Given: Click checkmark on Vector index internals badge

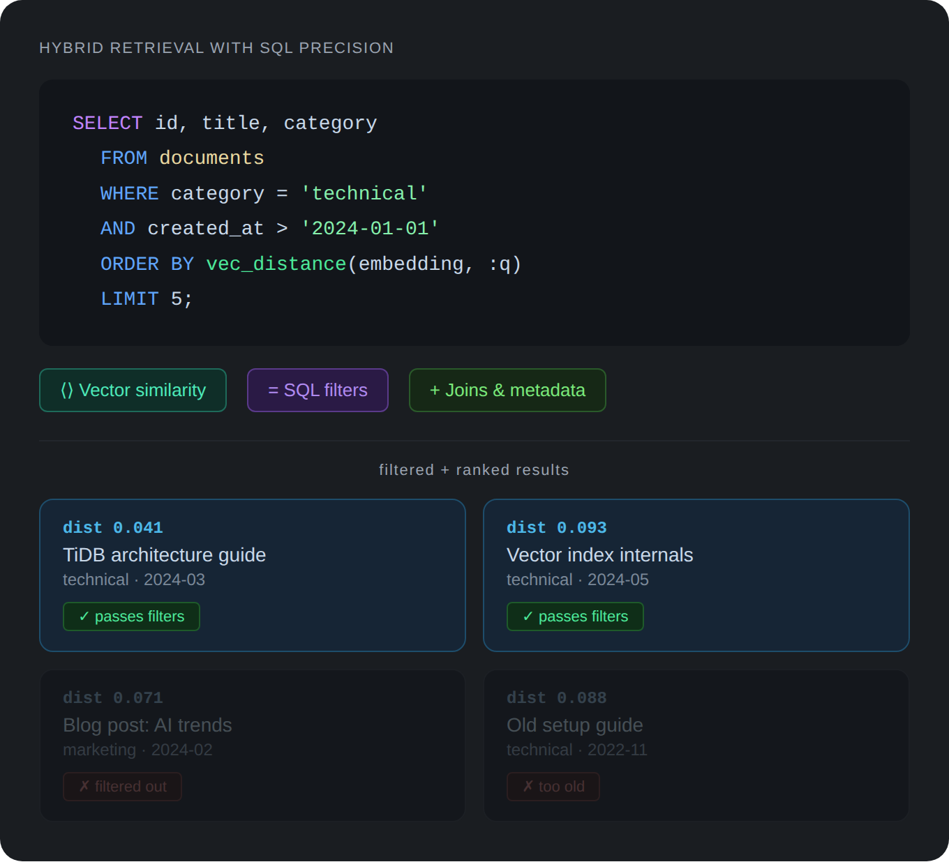Looking at the screenshot, I should [528, 617].
